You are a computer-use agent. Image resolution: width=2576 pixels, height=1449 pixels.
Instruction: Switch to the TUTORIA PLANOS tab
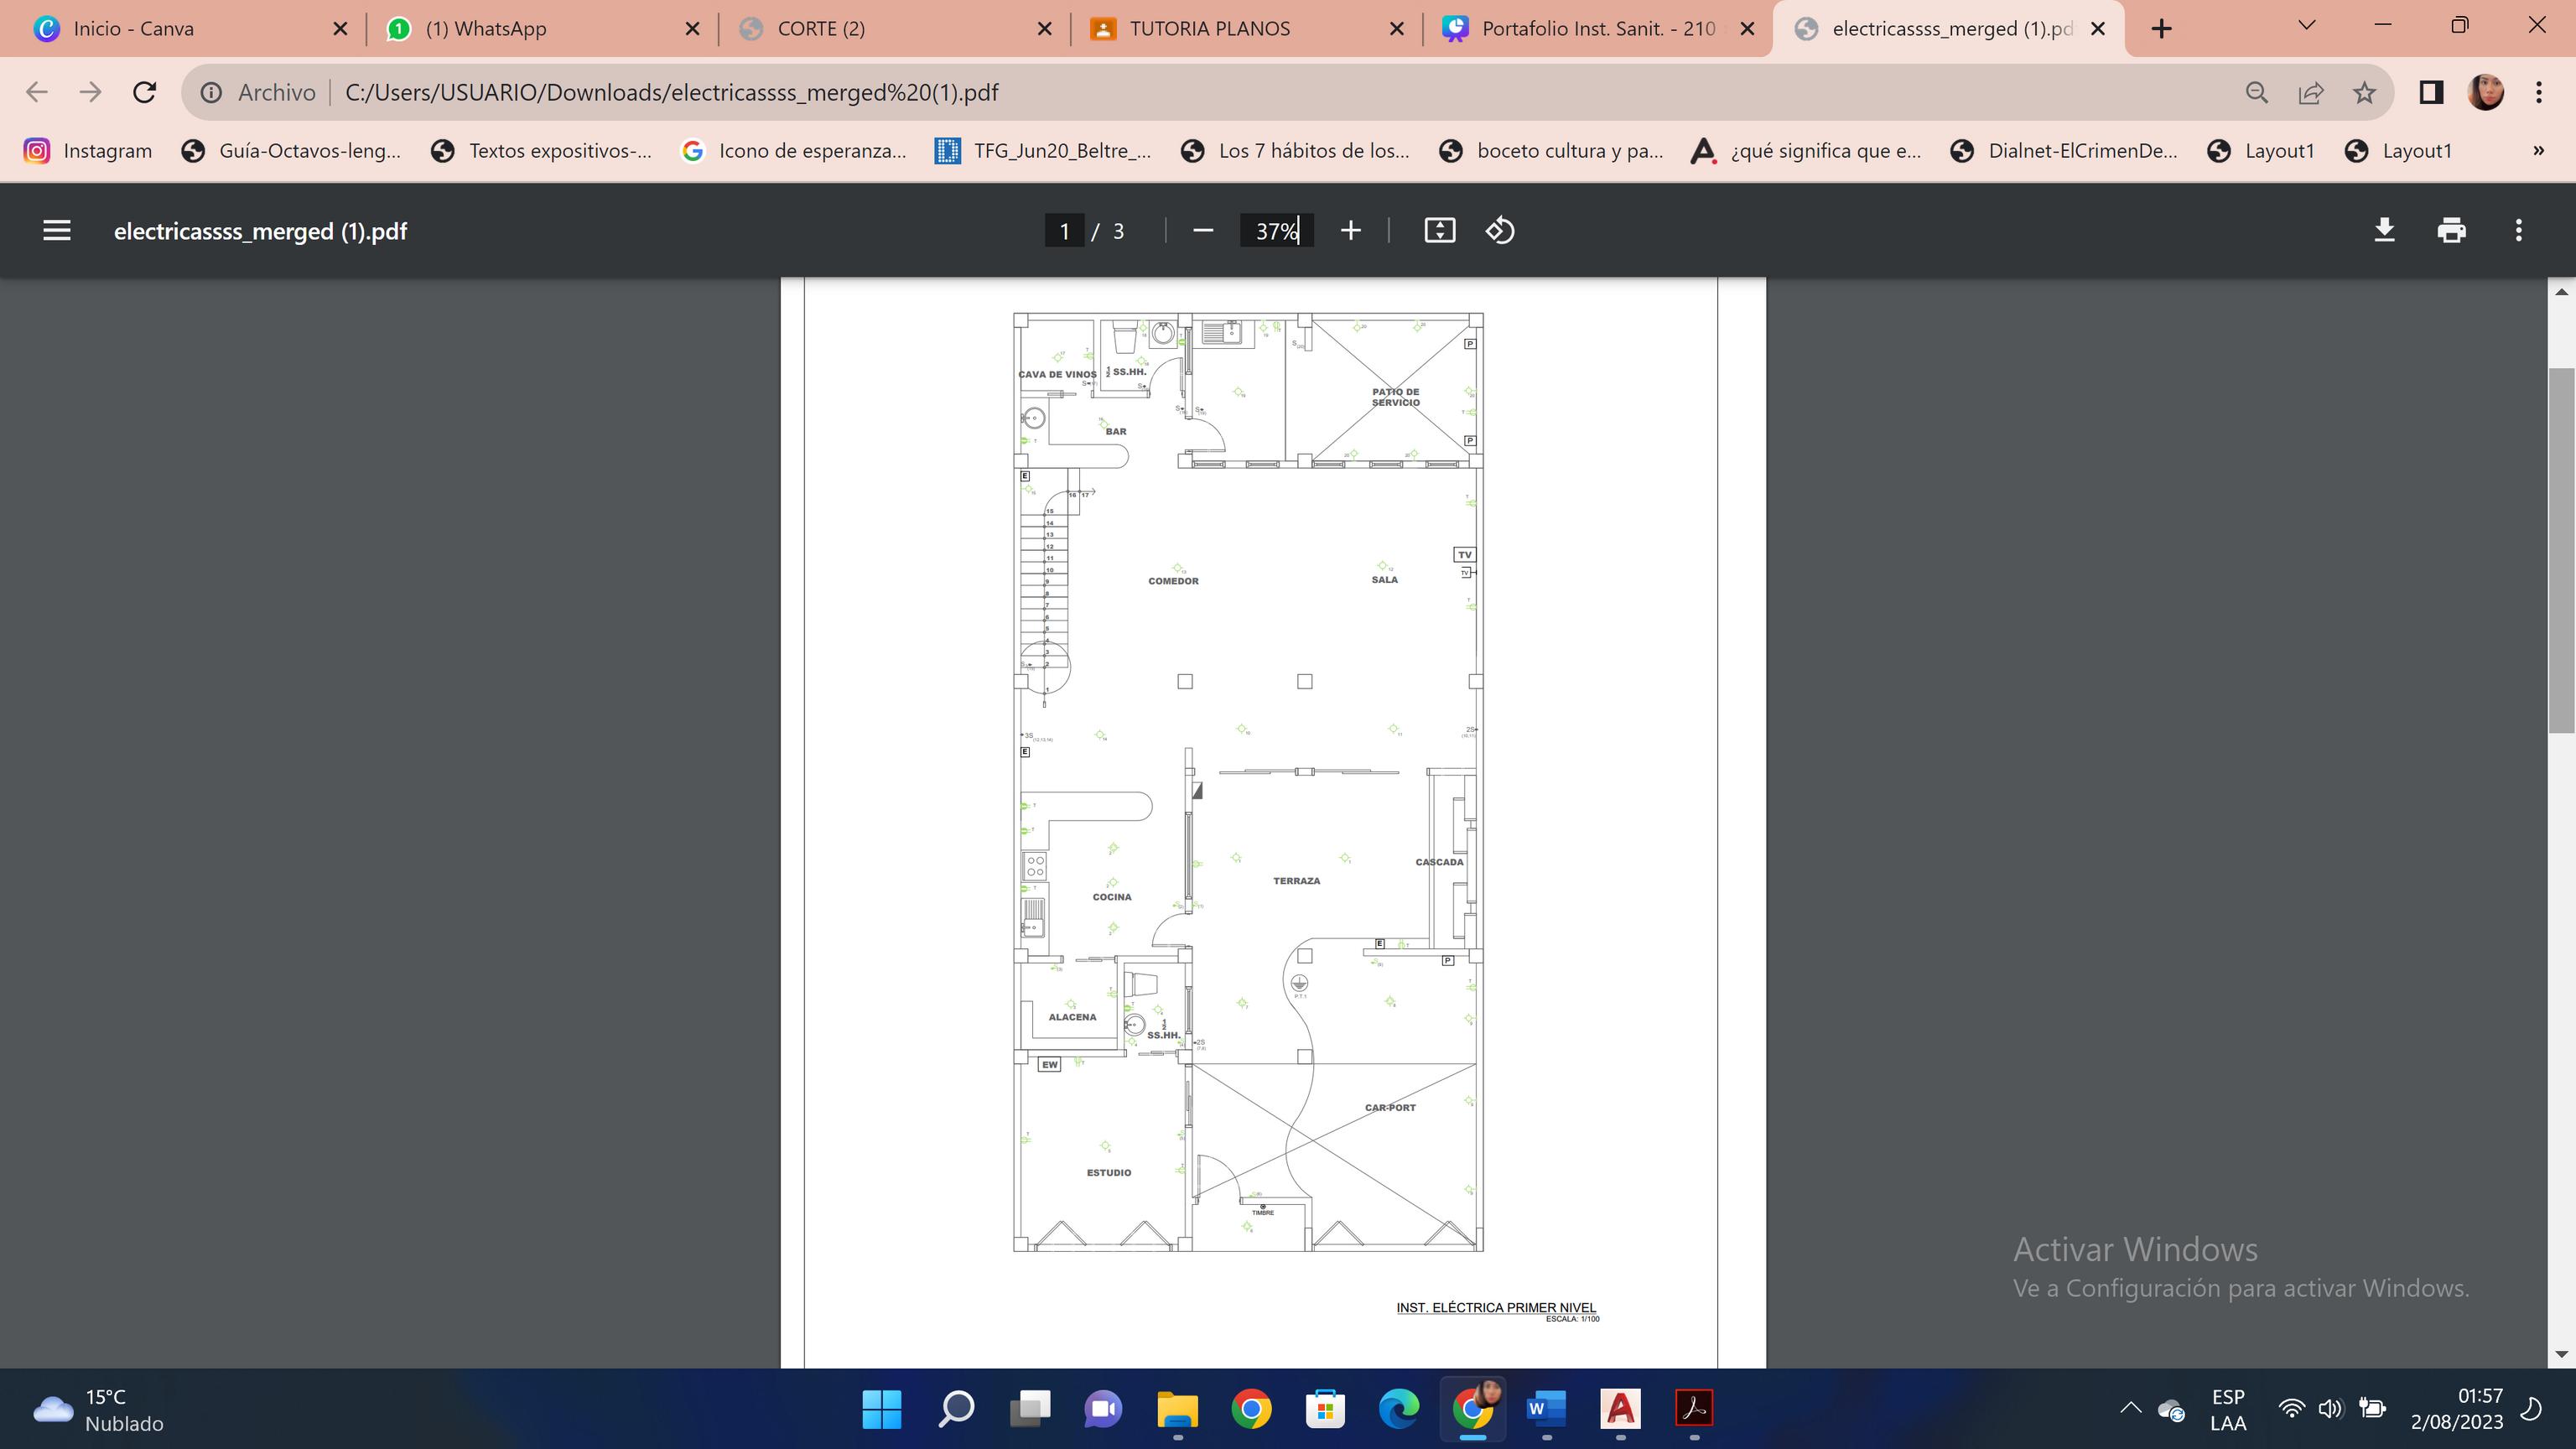pos(1210,29)
